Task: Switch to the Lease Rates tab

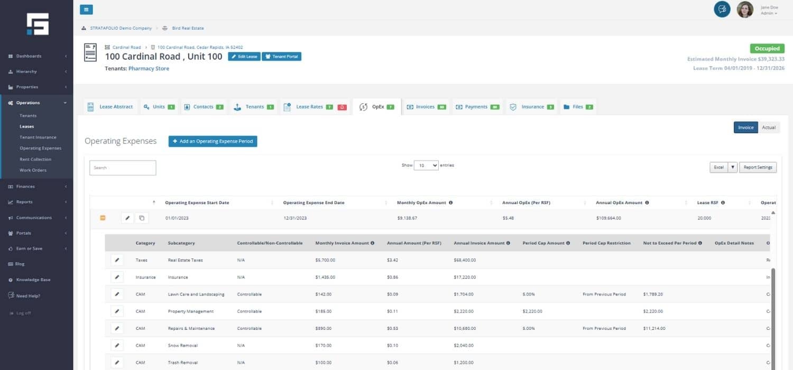Action: click(309, 107)
